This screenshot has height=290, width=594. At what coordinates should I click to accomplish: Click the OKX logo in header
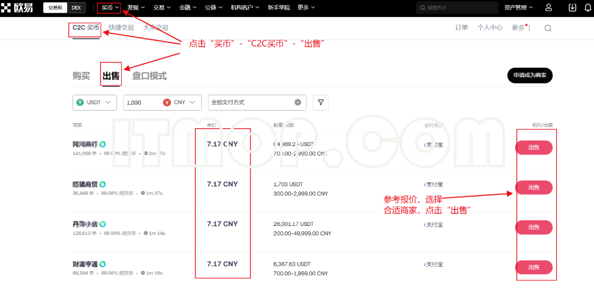click(x=20, y=7)
